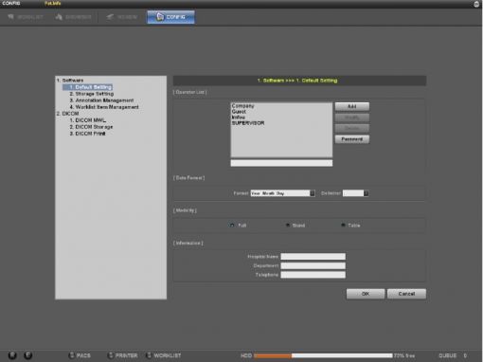Screen dimensions: 483x362
Task: Open the CONFIG tab in toolbar
Action: pos(170,17)
